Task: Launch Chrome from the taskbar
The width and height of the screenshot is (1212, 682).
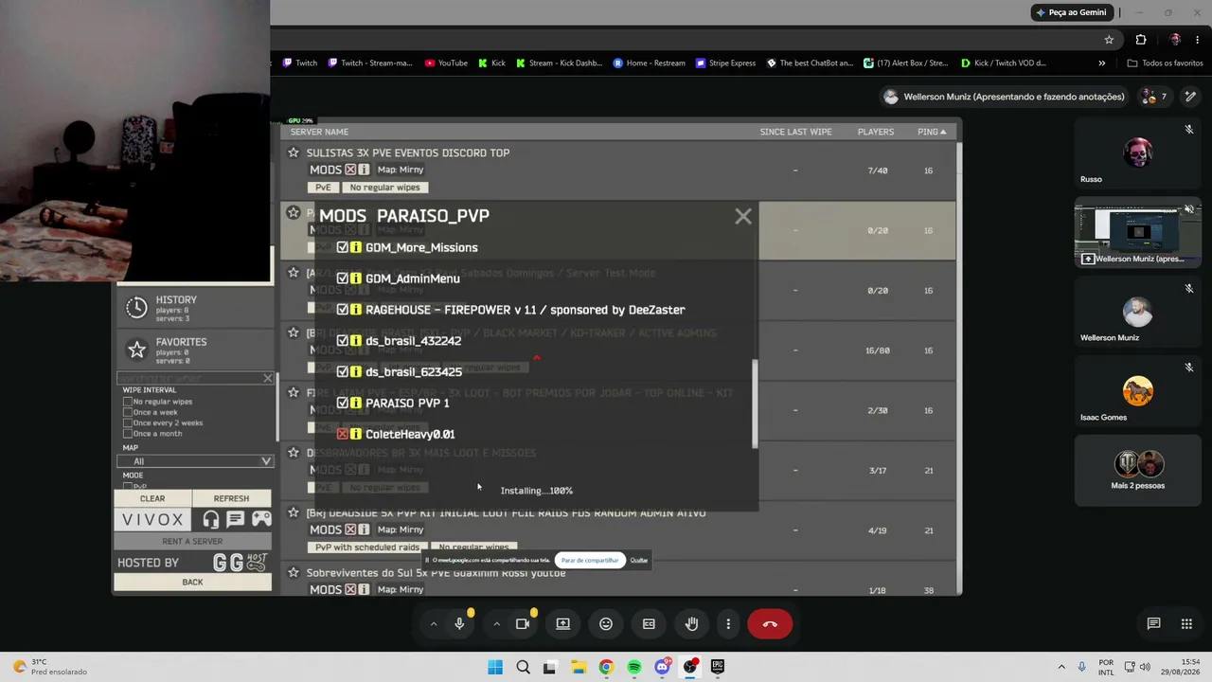Action: pos(606,667)
